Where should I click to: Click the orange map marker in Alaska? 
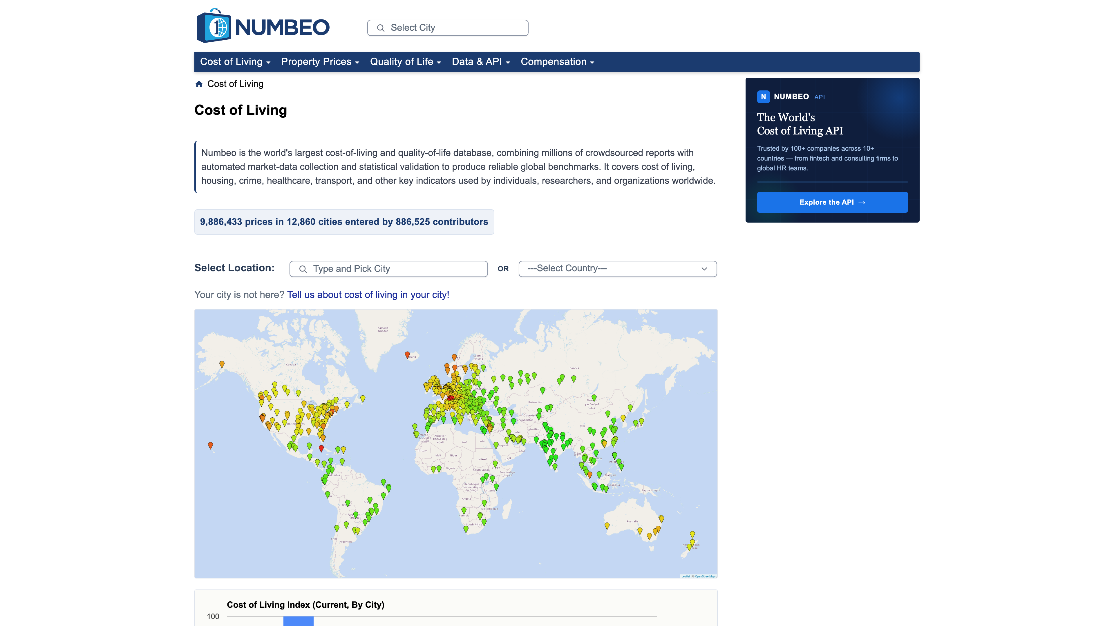[222, 365]
